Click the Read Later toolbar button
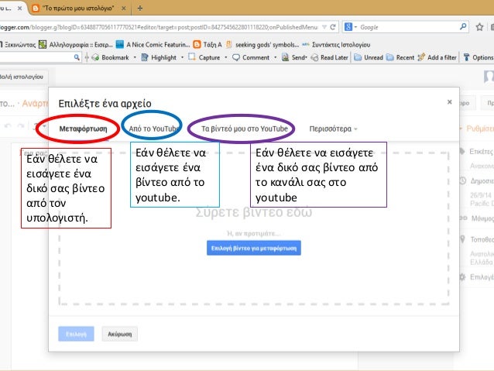 tap(330, 57)
